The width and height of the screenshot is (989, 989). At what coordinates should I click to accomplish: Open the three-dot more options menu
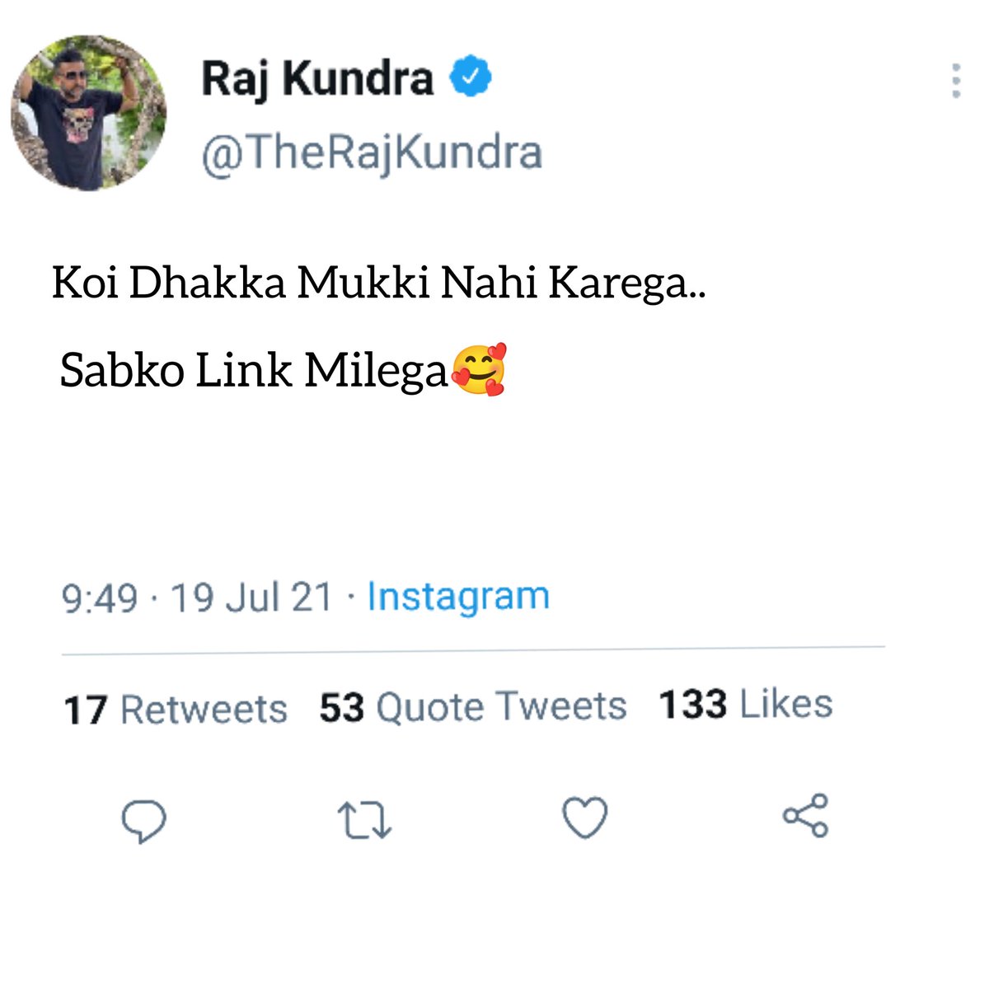tap(956, 81)
